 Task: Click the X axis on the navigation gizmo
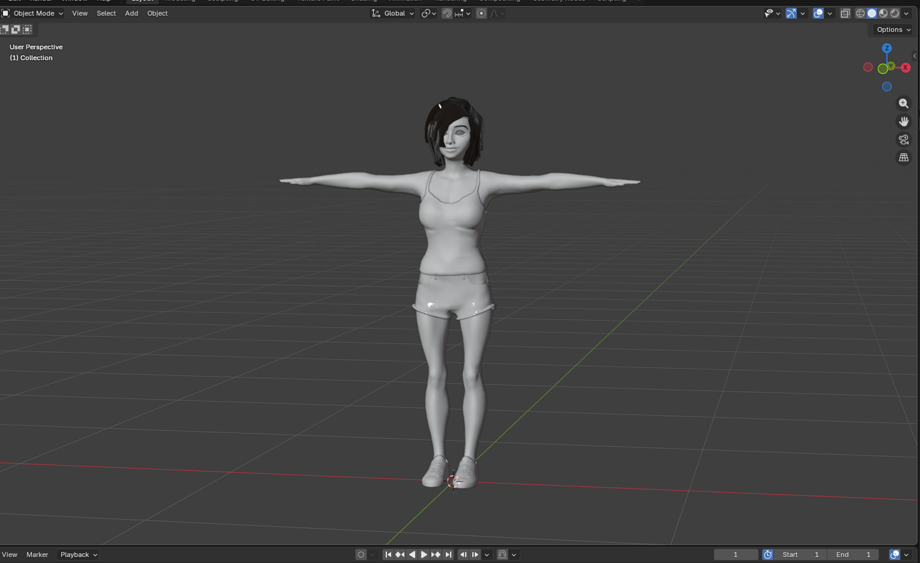coord(905,67)
